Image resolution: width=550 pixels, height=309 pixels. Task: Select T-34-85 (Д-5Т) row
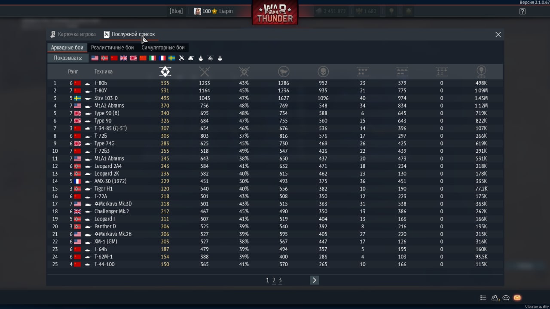point(275,128)
